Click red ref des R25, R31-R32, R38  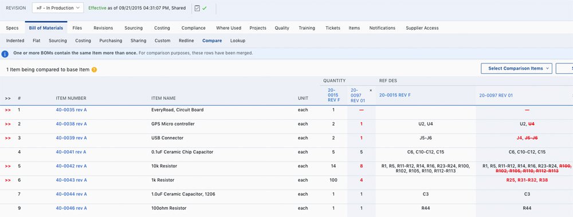(x=527, y=180)
